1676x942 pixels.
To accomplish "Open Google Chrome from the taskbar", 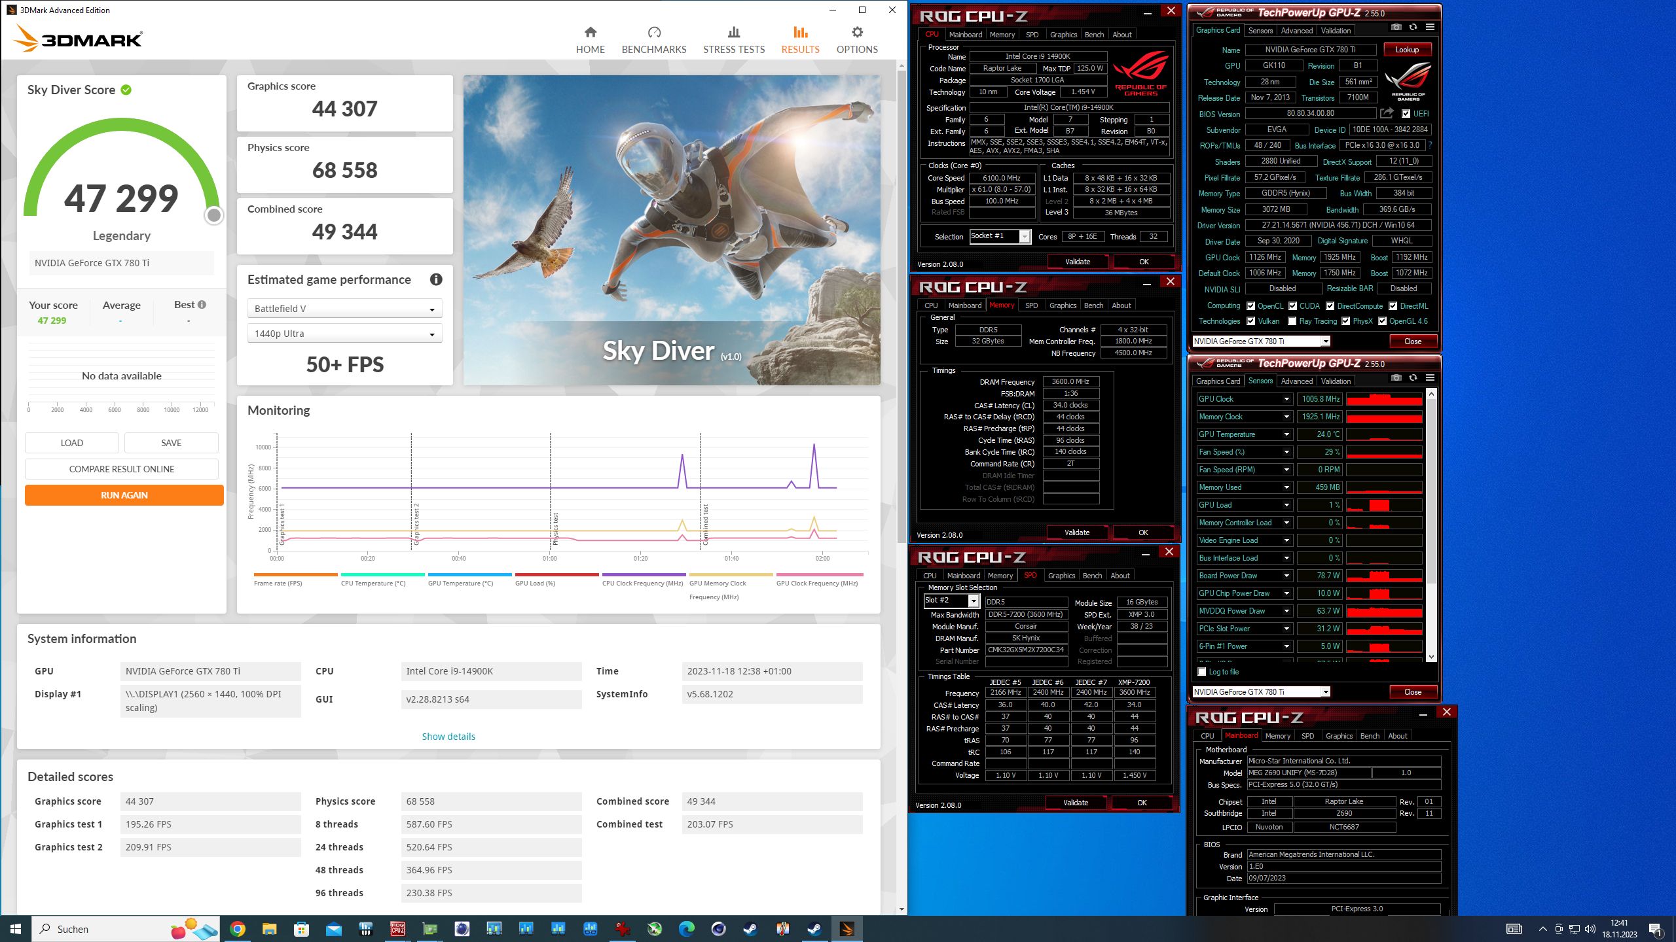I will 238,929.
